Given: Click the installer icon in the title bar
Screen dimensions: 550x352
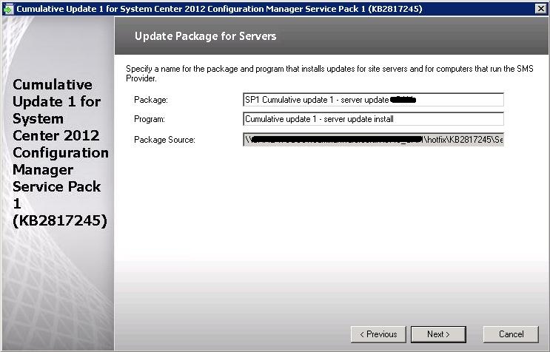Looking at the screenshot, I should pyautogui.click(x=8, y=8).
